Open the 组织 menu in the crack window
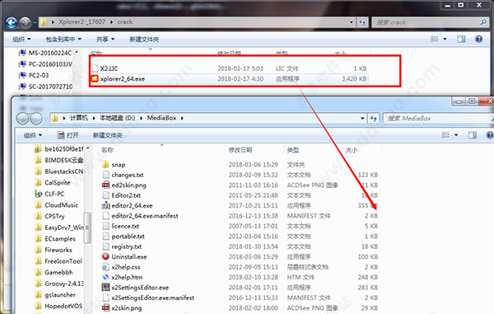494x314 pixels. (21, 39)
